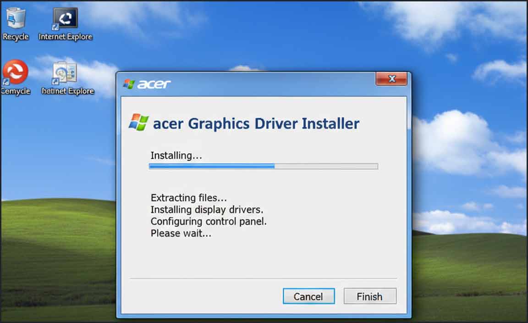
Task: Click the "Please wait..." text
Action: point(181,234)
